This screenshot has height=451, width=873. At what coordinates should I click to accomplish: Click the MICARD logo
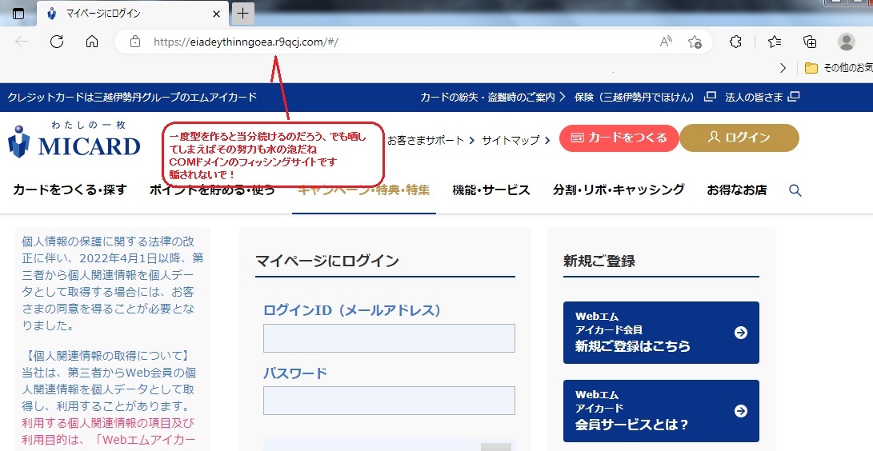pos(74,140)
